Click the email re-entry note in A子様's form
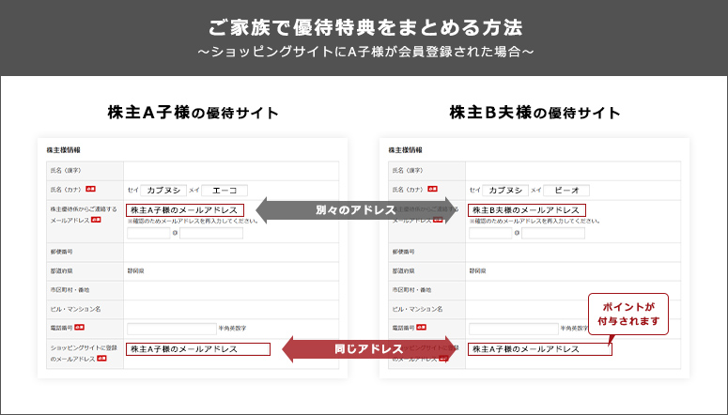Screen dimensions: 728x415 tap(193, 221)
